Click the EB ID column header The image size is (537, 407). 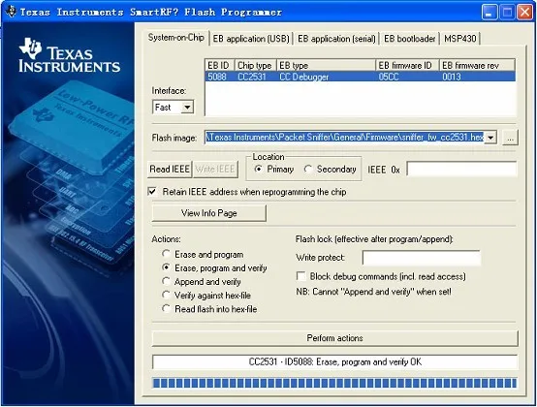tap(220, 65)
